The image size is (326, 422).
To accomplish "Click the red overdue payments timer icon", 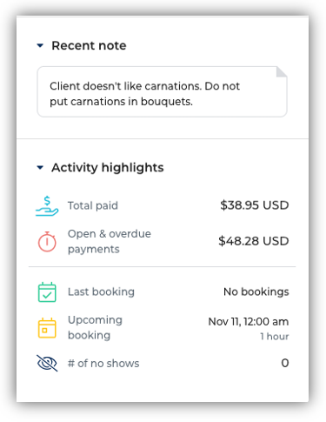I will coord(47,241).
